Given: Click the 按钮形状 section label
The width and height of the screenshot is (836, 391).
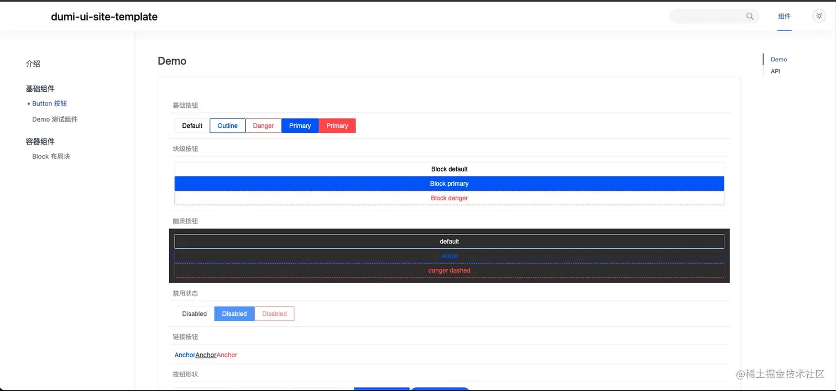Looking at the screenshot, I should pos(185,374).
